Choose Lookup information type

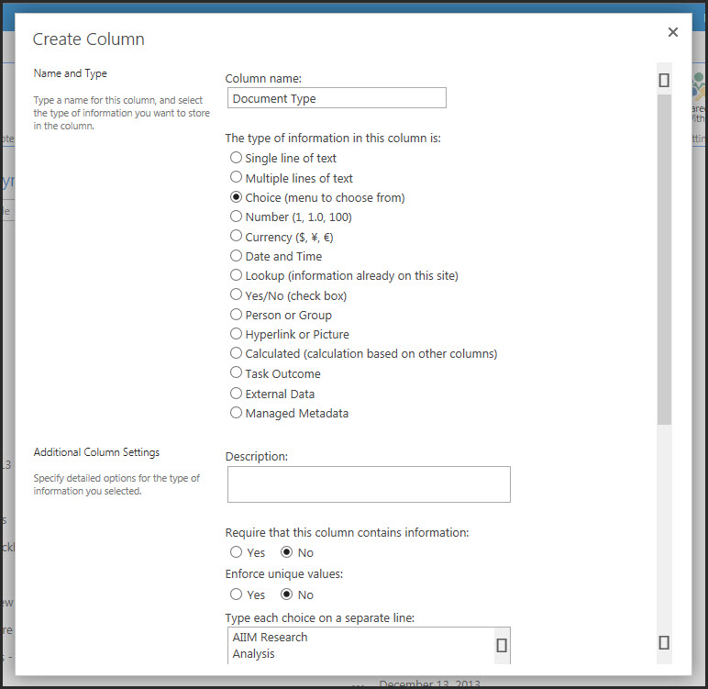pos(237,275)
